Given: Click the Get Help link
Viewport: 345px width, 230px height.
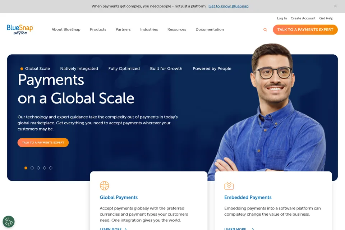Looking at the screenshot, I should tap(326, 18).
